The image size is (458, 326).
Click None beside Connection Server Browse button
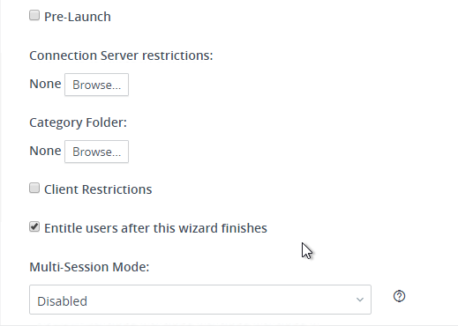point(45,84)
